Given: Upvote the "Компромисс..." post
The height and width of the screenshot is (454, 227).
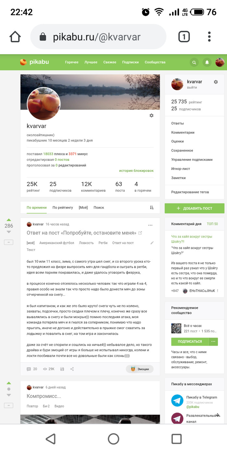Looking at the screenshot, I should [9, 383].
